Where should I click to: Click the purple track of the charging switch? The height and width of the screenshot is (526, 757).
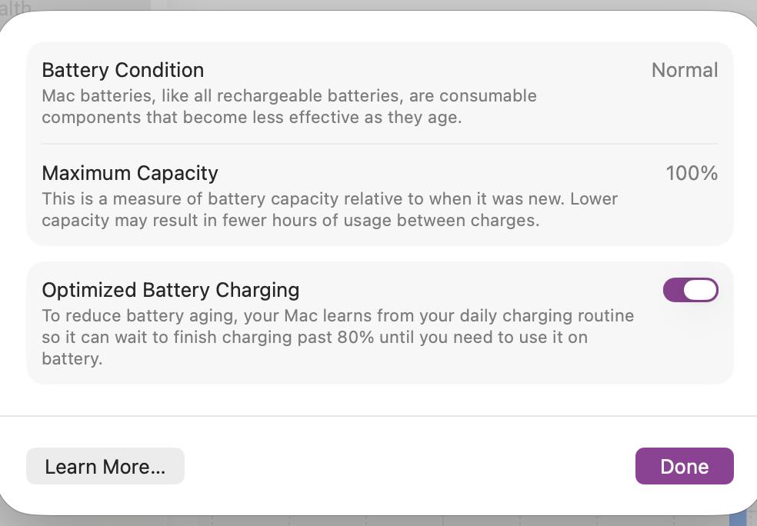point(672,290)
